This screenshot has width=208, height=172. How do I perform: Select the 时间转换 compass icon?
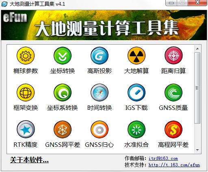tap(100, 92)
